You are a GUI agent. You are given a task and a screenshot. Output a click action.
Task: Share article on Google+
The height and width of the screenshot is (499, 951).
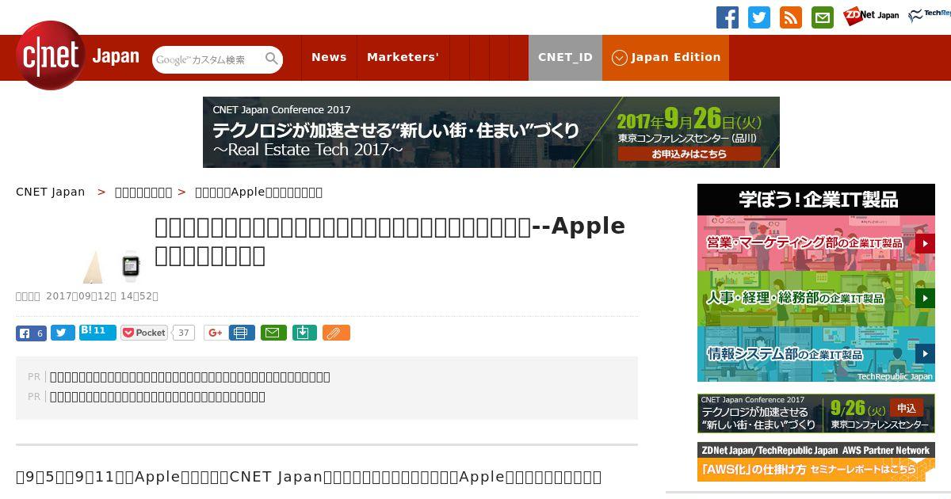pyautogui.click(x=214, y=333)
